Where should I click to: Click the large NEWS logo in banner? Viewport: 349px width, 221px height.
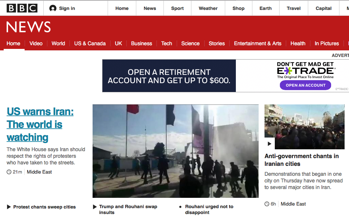click(29, 27)
